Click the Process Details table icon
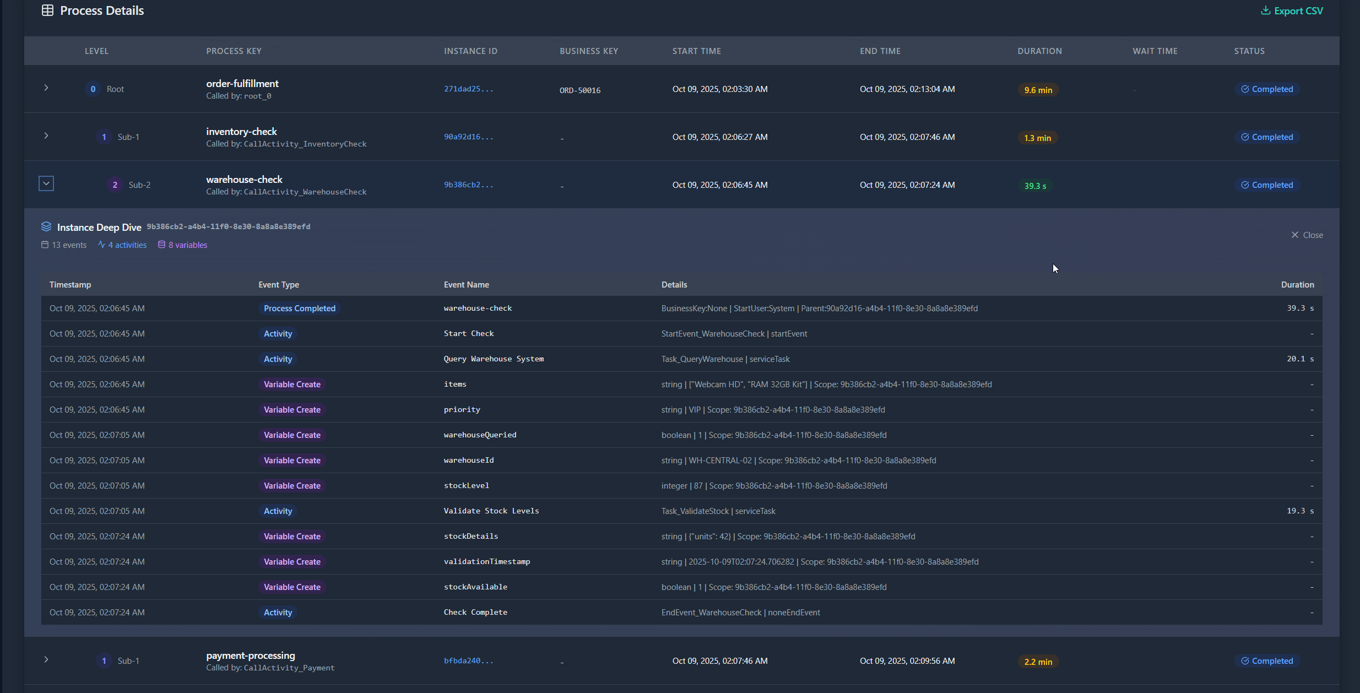This screenshot has height=693, width=1360. click(47, 10)
